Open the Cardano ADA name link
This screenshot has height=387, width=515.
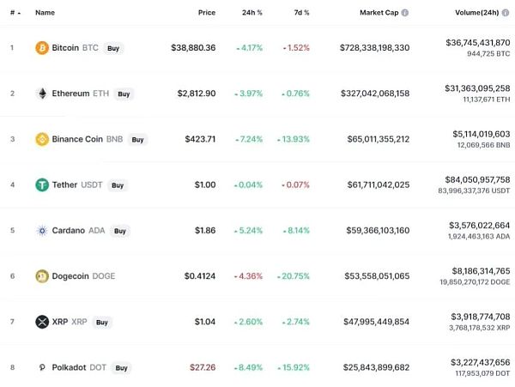(81, 230)
